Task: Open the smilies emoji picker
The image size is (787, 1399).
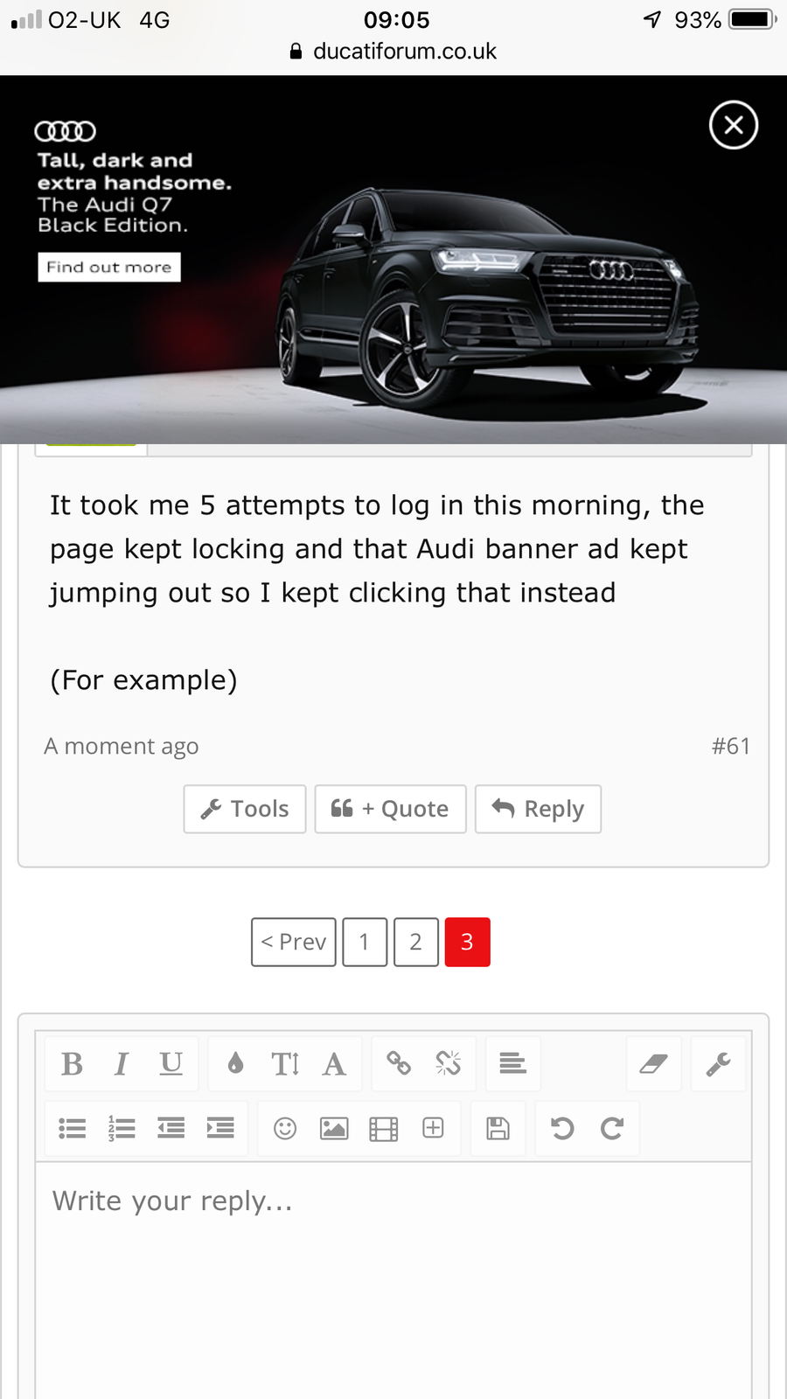Action: tap(285, 1129)
